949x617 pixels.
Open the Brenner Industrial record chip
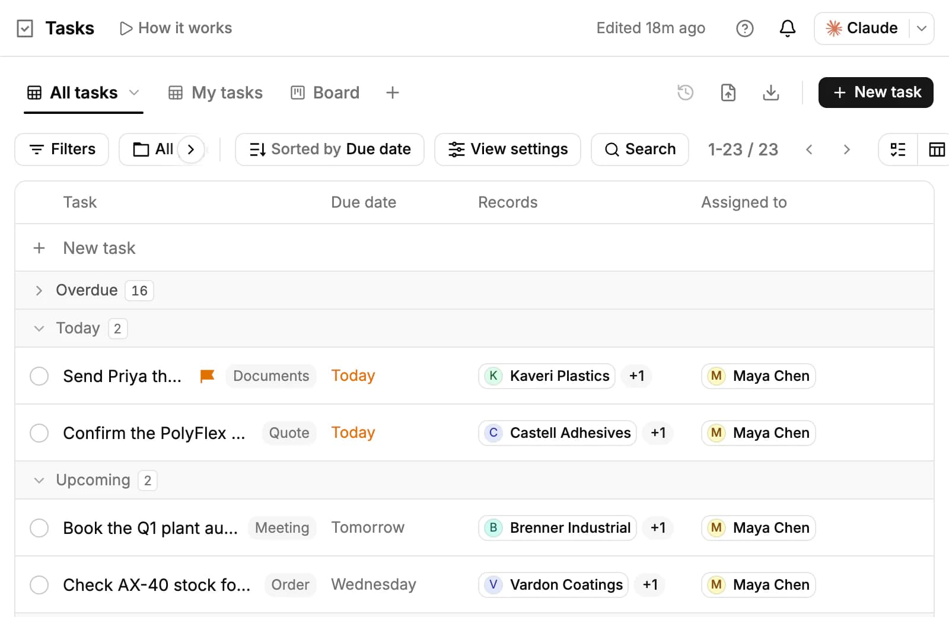pyautogui.click(x=558, y=528)
